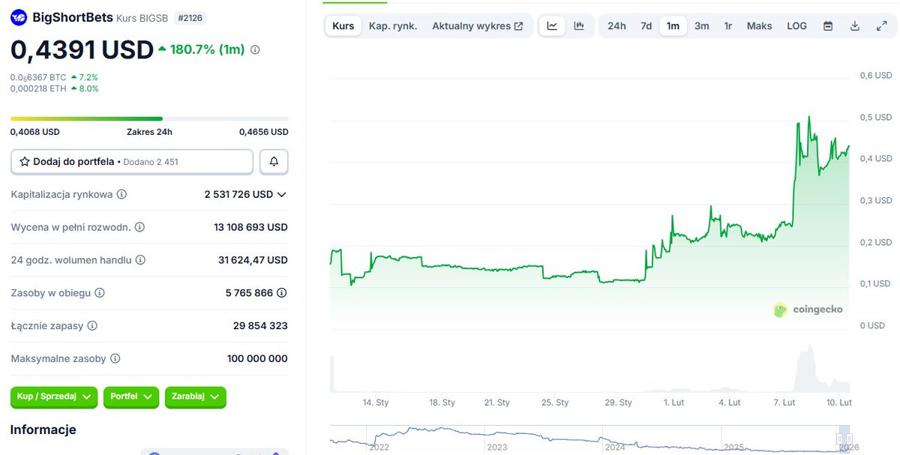The width and height of the screenshot is (900, 455).
Task: Open the Zarabiaj dropdown
Action: click(x=196, y=397)
